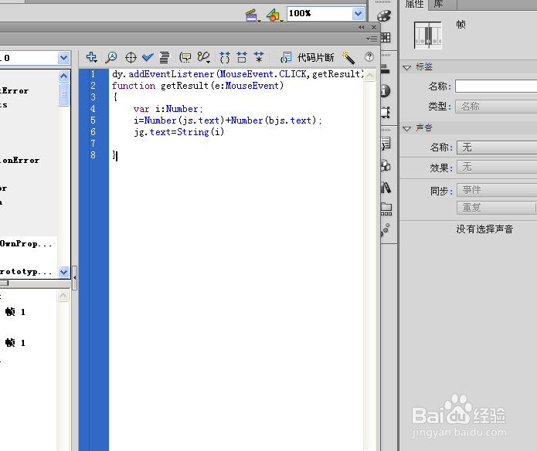The height and width of the screenshot is (451, 537).
Task: Click the 'function getResult' code line
Action: point(198,86)
